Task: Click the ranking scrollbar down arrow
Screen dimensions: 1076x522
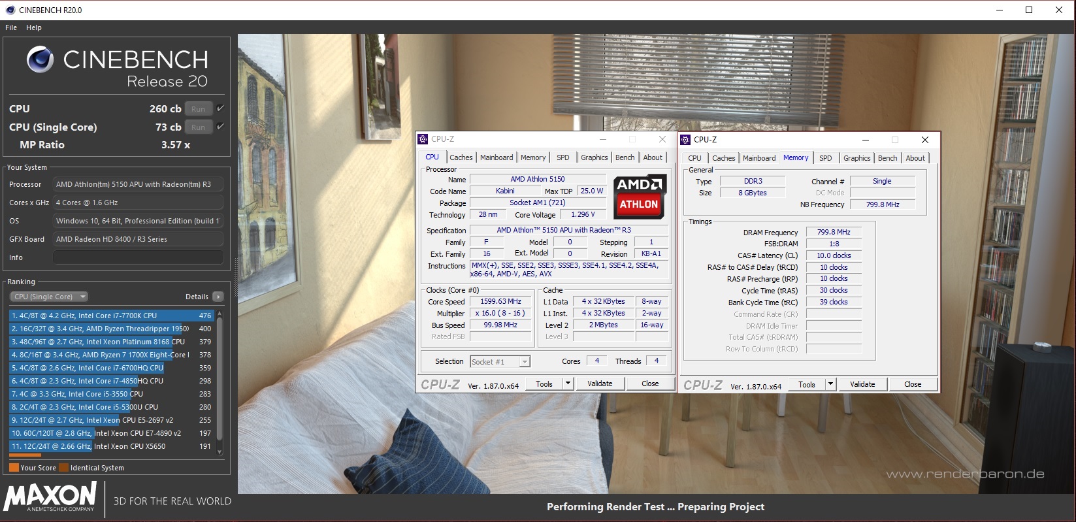Action: pos(220,452)
